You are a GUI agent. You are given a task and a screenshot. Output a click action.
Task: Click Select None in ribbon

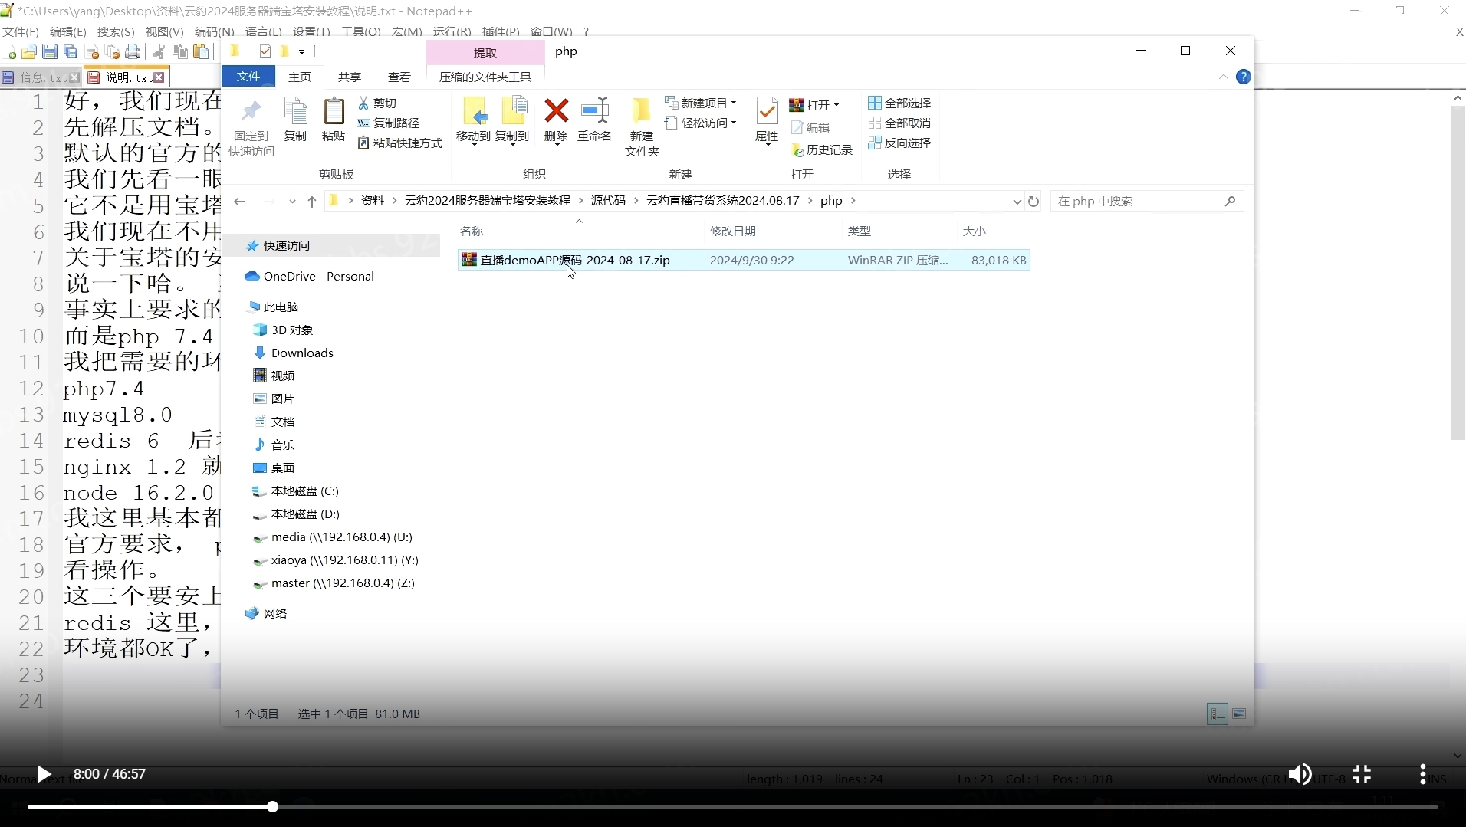click(x=899, y=123)
